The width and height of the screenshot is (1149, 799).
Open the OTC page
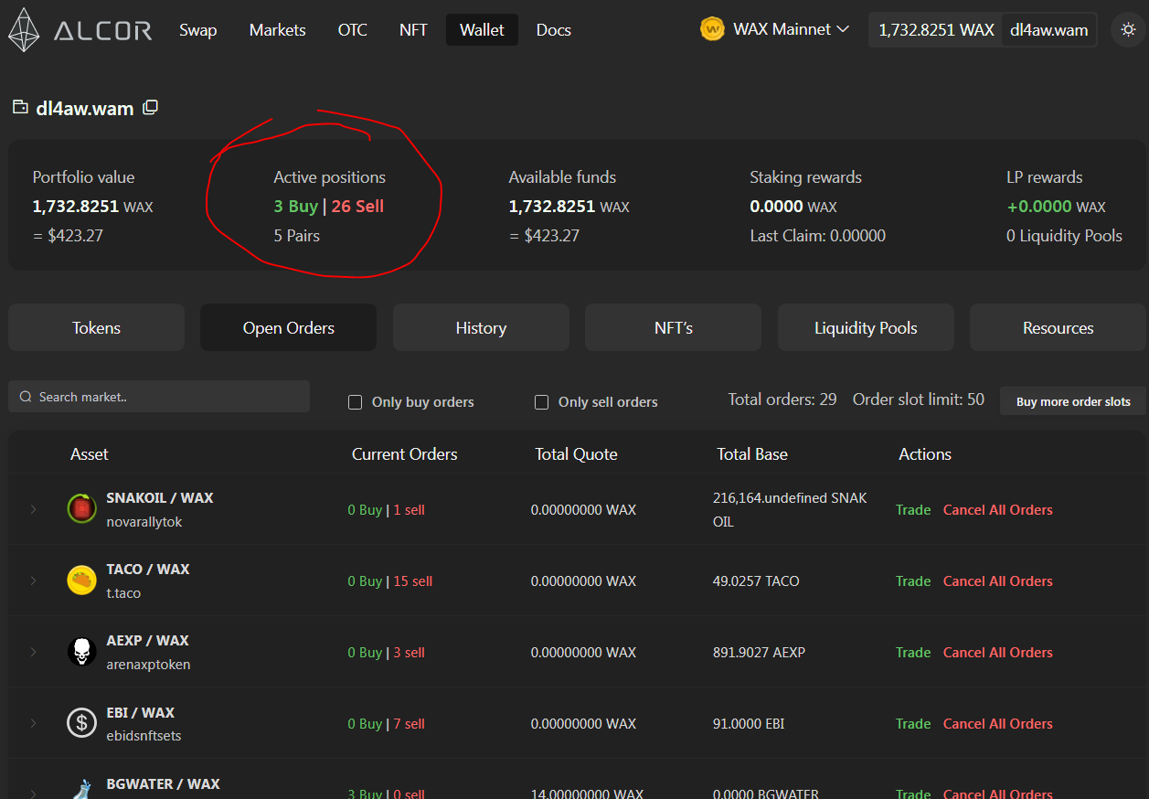pos(353,30)
